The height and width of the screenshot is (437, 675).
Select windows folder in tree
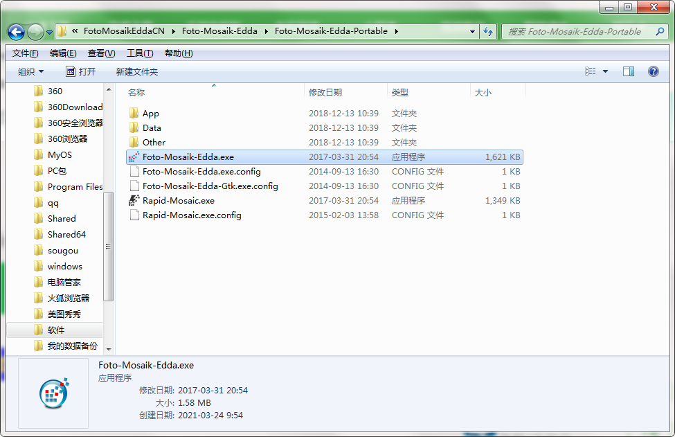click(x=57, y=266)
